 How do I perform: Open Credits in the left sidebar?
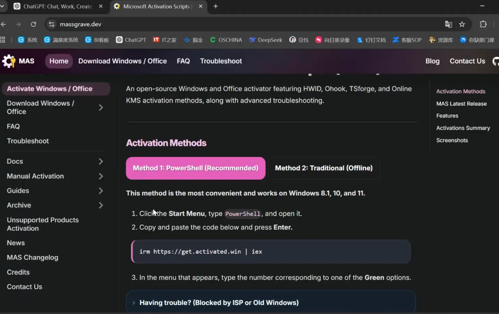click(x=18, y=272)
